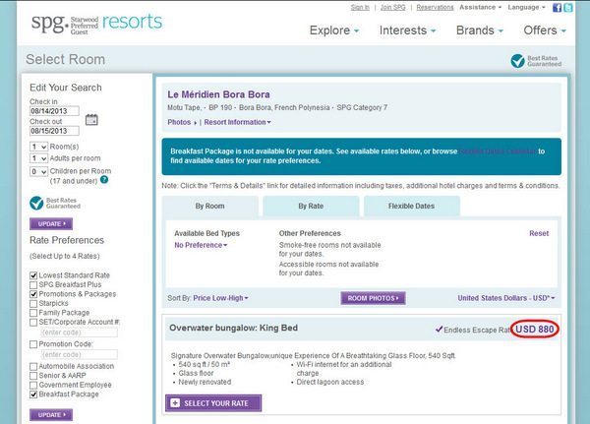The image size is (590, 424).
Task: Check Senior & AARP checkbox
Action: [x=33, y=376]
